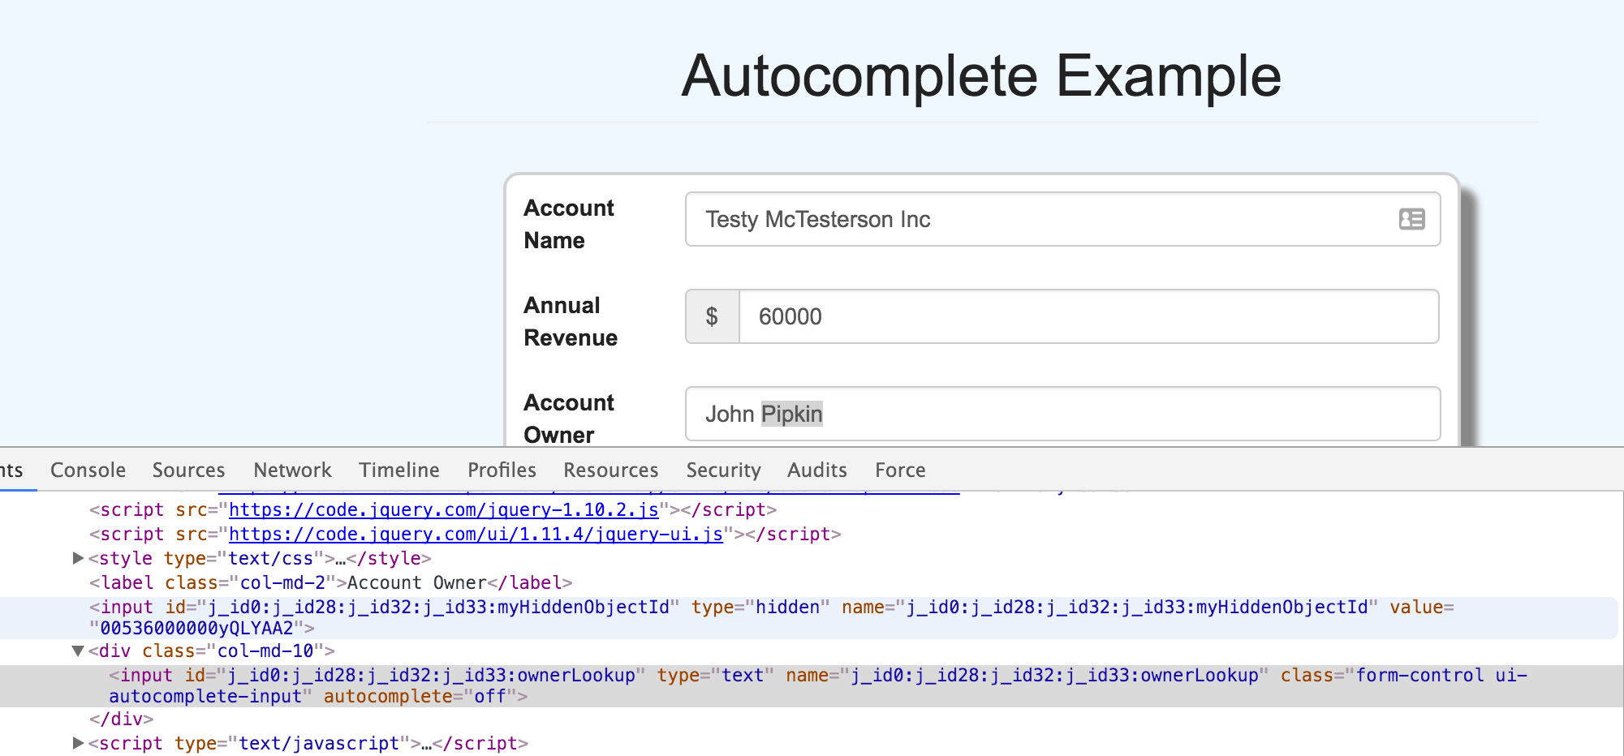The image size is (1624, 756).
Task: Open the Security tab
Action: [x=723, y=470]
